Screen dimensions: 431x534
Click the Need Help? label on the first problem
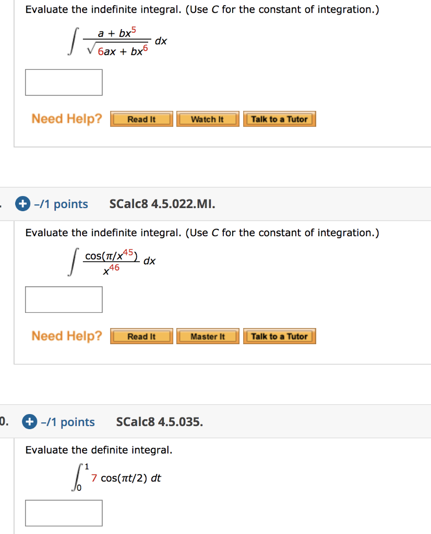[x=66, y=119]
